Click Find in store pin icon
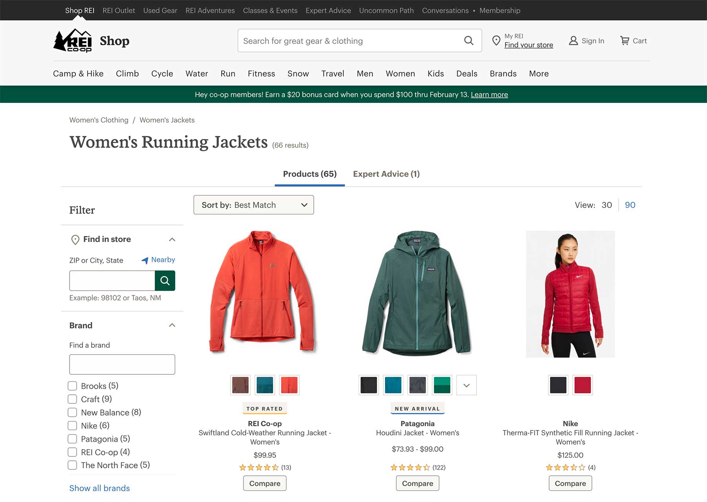The image size is (707, 502). 75,240
